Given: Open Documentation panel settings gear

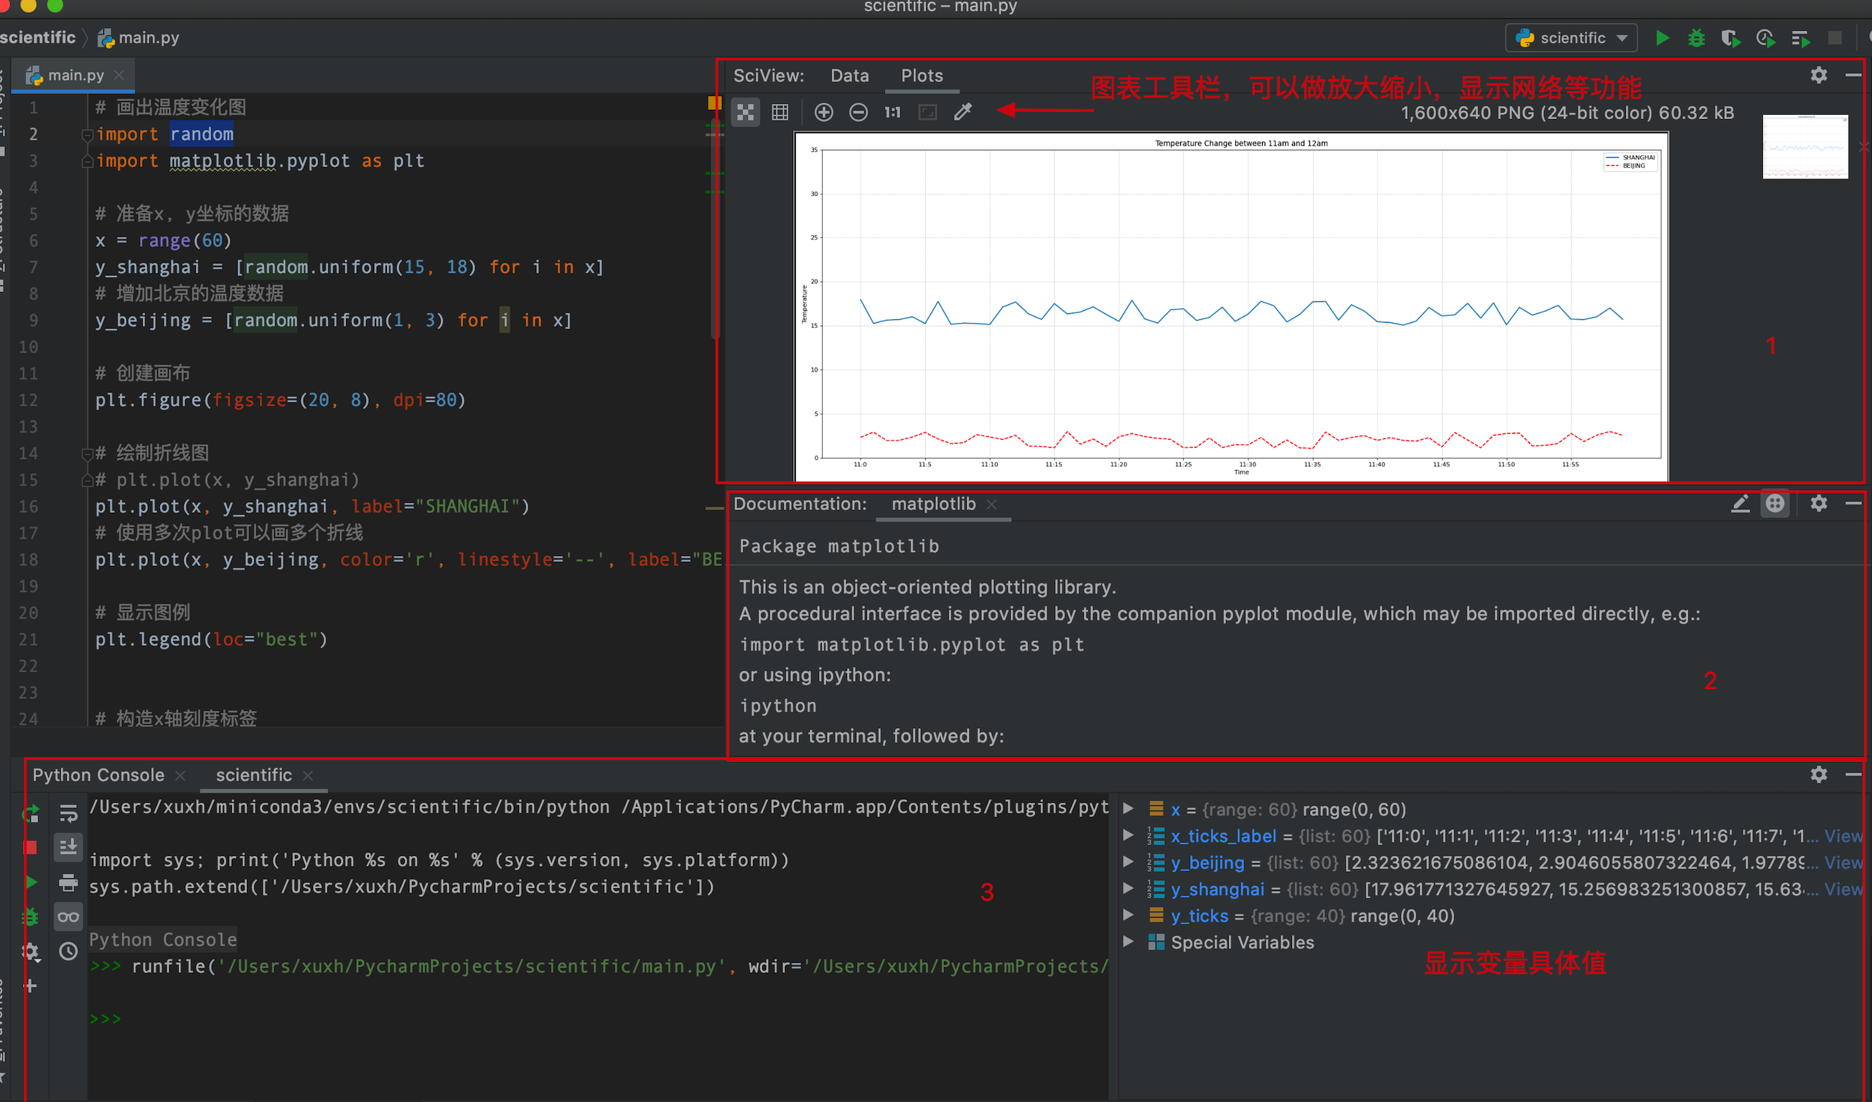Looking at the screenshot, I should coord(1818,504).
